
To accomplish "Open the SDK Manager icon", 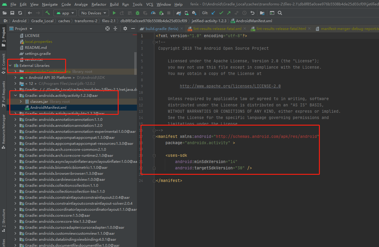I will pos(194,13).
